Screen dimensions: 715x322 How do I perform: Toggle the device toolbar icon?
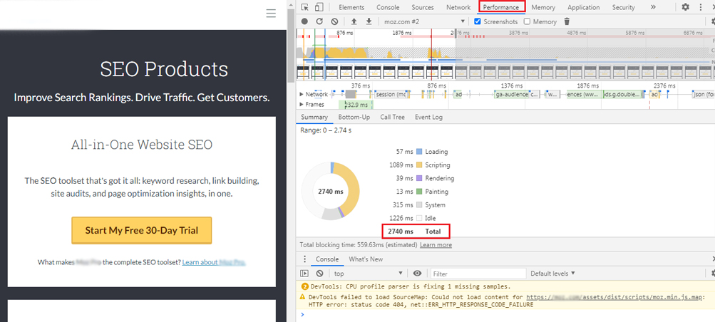[319, 7]
